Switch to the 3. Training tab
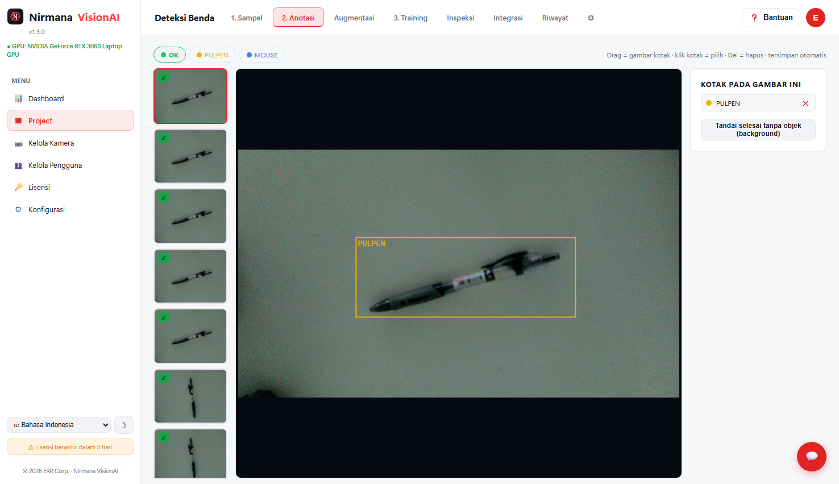 tap(410, 18)
